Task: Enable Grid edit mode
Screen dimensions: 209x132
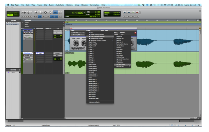Action: (16, 15)
